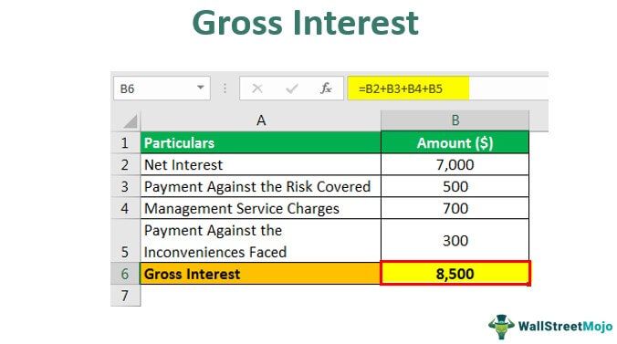Select column B header
The width and height of the screenshot is (617, 344).
(455, 120)
